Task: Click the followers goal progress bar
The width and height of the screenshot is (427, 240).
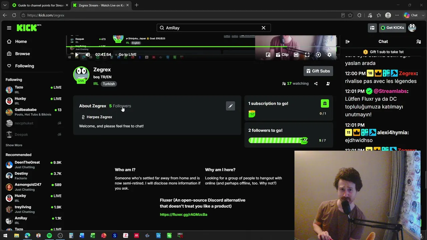Action: (x=278, y=140)
